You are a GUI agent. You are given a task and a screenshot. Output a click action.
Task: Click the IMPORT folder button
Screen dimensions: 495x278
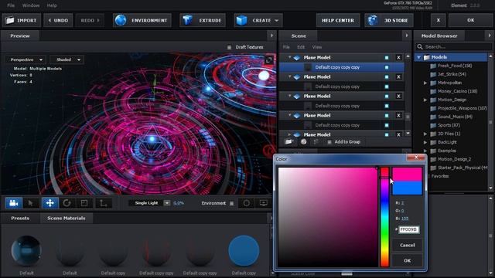[22, 21]
